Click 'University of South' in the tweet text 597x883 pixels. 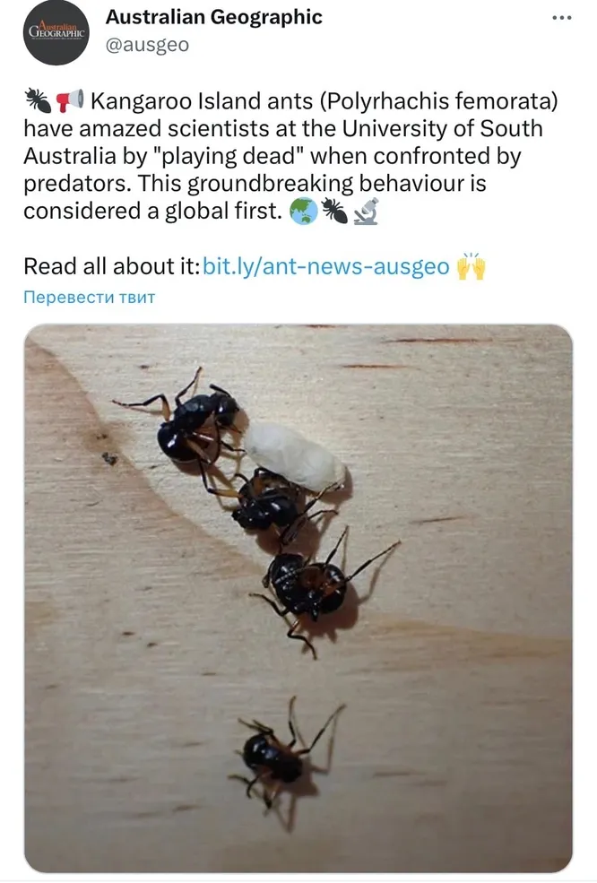442,128
